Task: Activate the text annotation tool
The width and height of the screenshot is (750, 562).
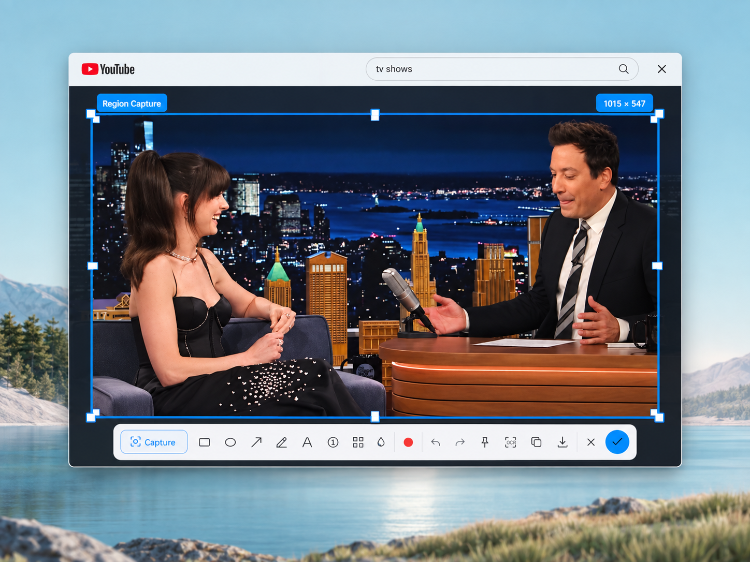Action: [307, 442]
